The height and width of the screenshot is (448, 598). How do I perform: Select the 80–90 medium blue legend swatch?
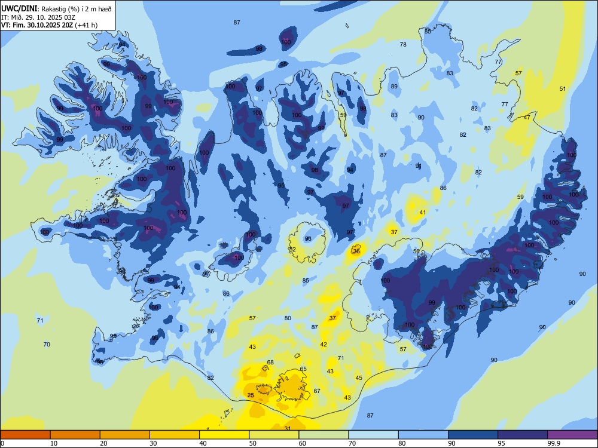point(423,435)
